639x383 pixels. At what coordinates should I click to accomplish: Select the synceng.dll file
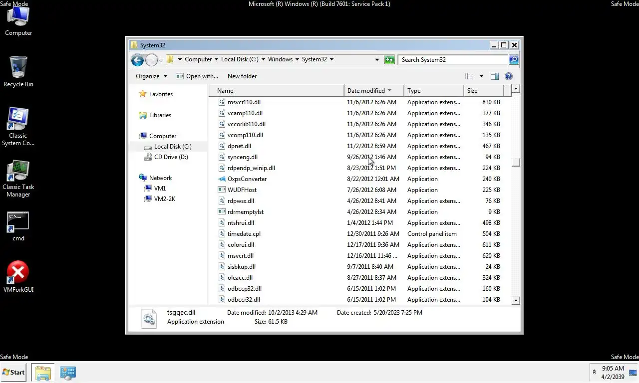[243, 157]
